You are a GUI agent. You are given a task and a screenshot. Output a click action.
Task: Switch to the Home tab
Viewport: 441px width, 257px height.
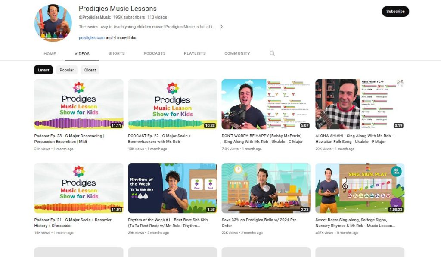point(50,54)
